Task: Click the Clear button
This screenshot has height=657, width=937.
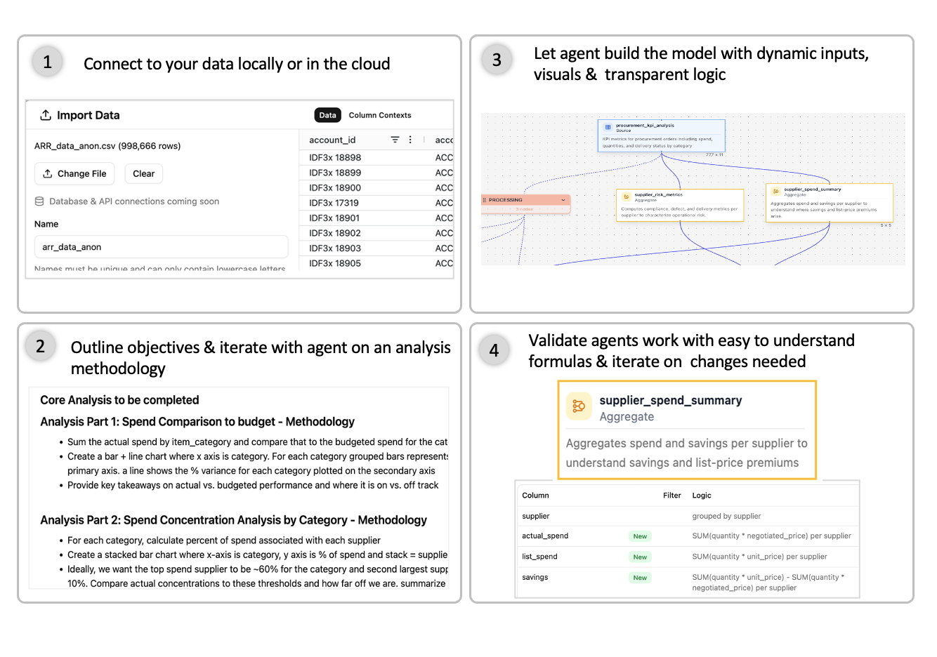Action: pos(143,173)
